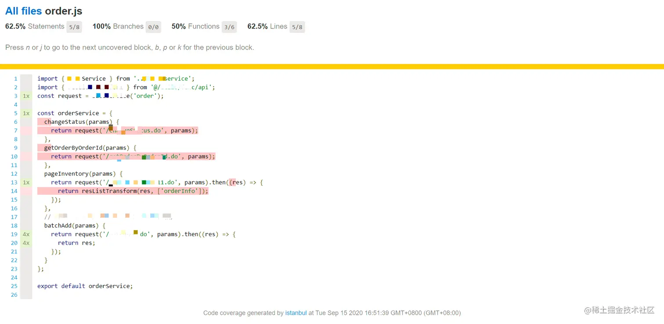
Task: Click the 62.5% Statements figure
Action: click(x=15, y=26)
